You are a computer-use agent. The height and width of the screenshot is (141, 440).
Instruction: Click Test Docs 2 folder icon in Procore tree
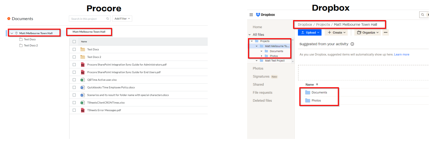(21, 46)
